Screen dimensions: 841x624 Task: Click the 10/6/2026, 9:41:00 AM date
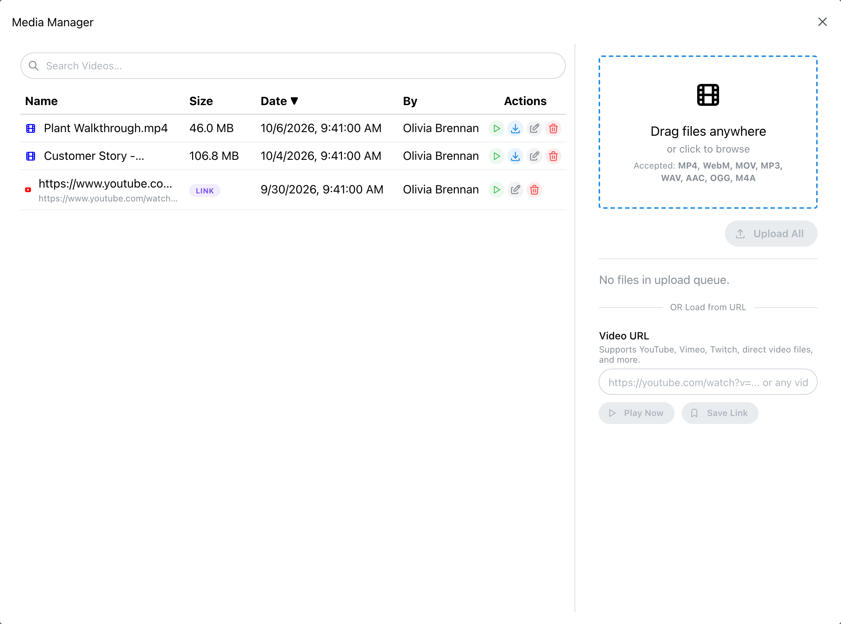[321, 128]
